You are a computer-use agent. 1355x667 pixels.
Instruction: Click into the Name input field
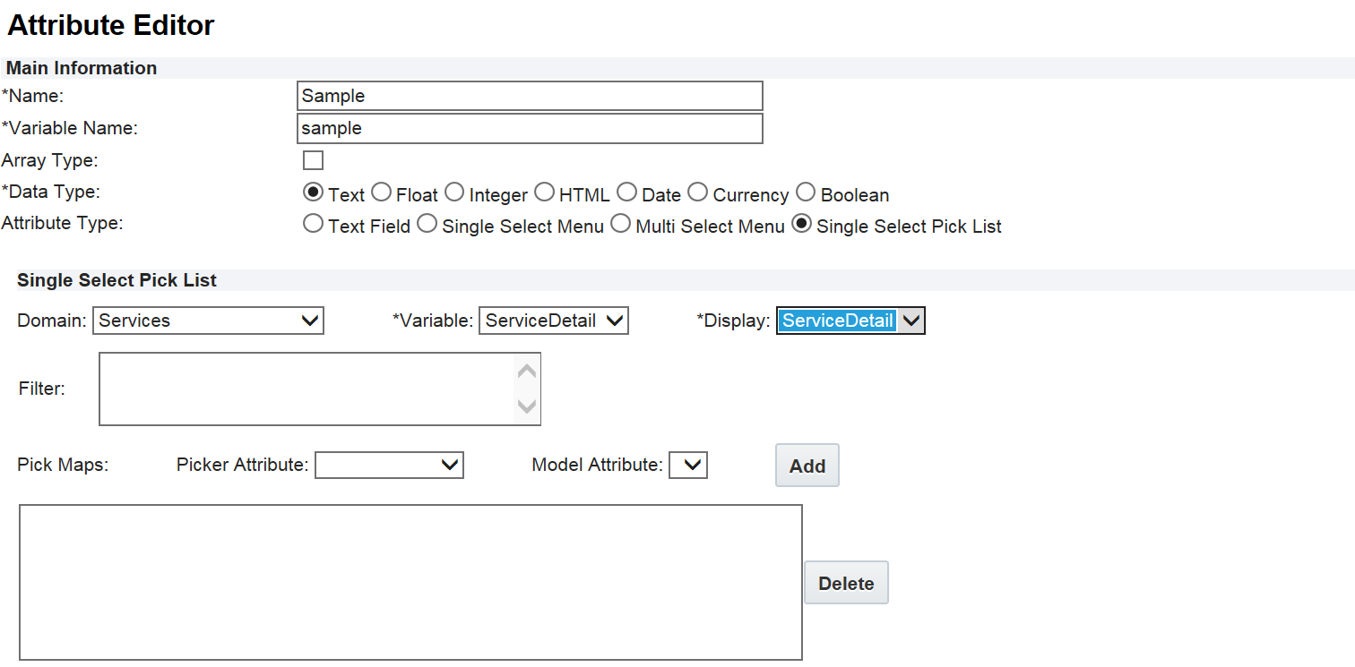[529, 96]
